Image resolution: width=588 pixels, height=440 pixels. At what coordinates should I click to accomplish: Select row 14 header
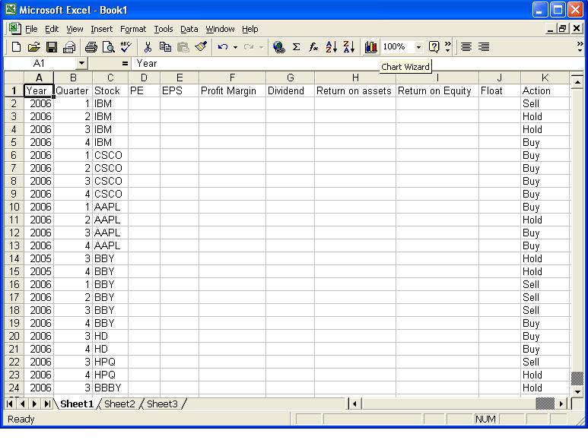(x=14, y=258)
